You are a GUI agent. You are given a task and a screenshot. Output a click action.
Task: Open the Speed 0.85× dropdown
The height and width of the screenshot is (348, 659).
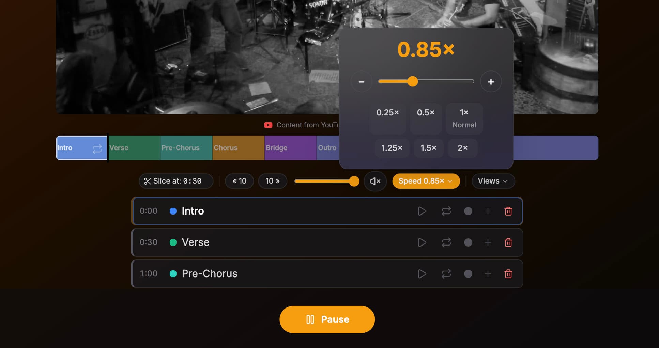point(426,181)
